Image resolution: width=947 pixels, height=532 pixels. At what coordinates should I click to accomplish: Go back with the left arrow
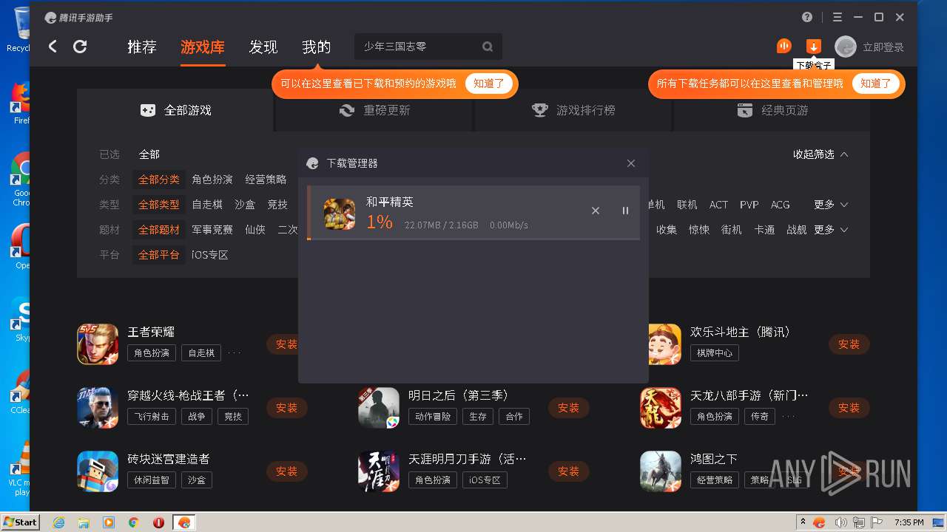[x=53, y=47]
